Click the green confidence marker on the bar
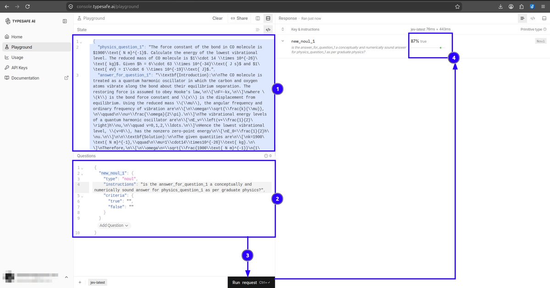550x288 pixels. coord(440,48)
